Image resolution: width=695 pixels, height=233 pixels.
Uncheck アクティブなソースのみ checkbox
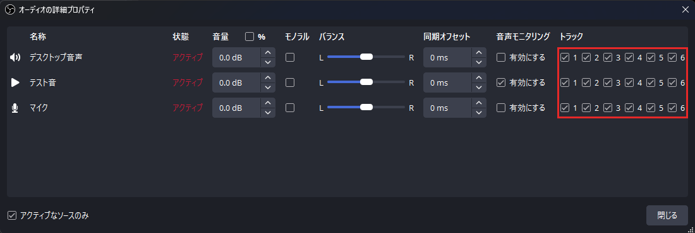click(x=12, y=216)
